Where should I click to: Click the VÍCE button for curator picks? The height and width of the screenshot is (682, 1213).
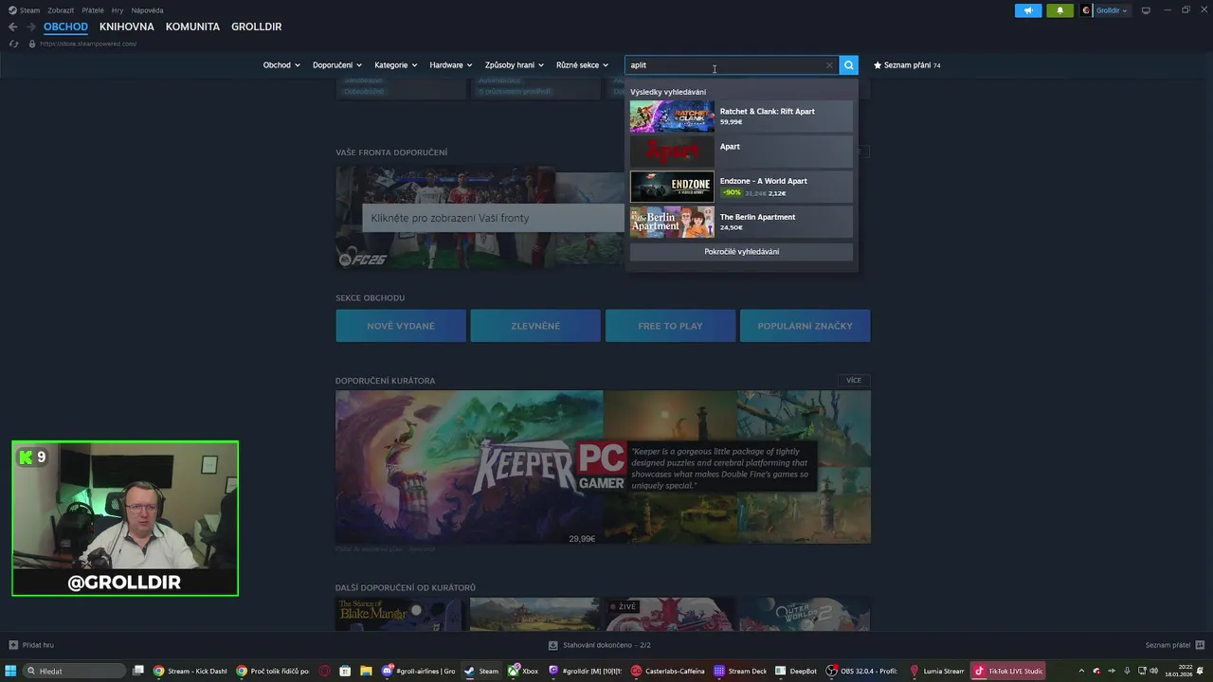click(854, 380)
